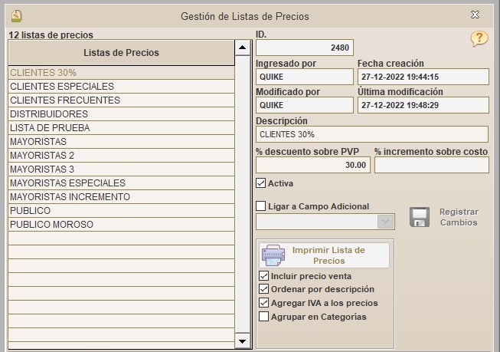Viewport: 500px width, 352px height.
Task: Select PUBLICO MOROSO row
Action: 121,224
